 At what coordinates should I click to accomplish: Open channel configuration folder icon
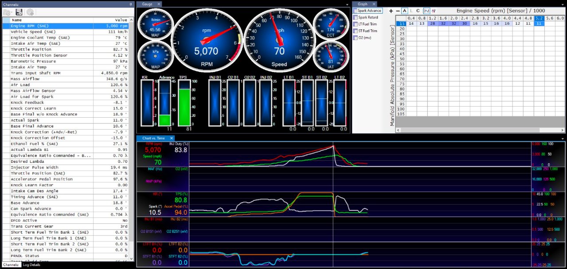pyautogui.click(x=7, y=12)
